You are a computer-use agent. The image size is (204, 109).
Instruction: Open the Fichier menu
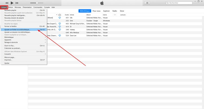4,7
